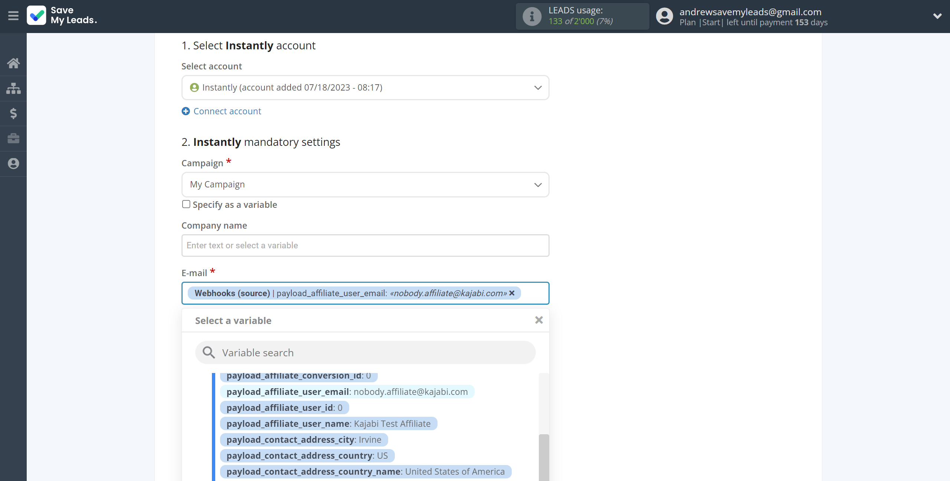Click the LEADS usage info icon

pos(532,16)
